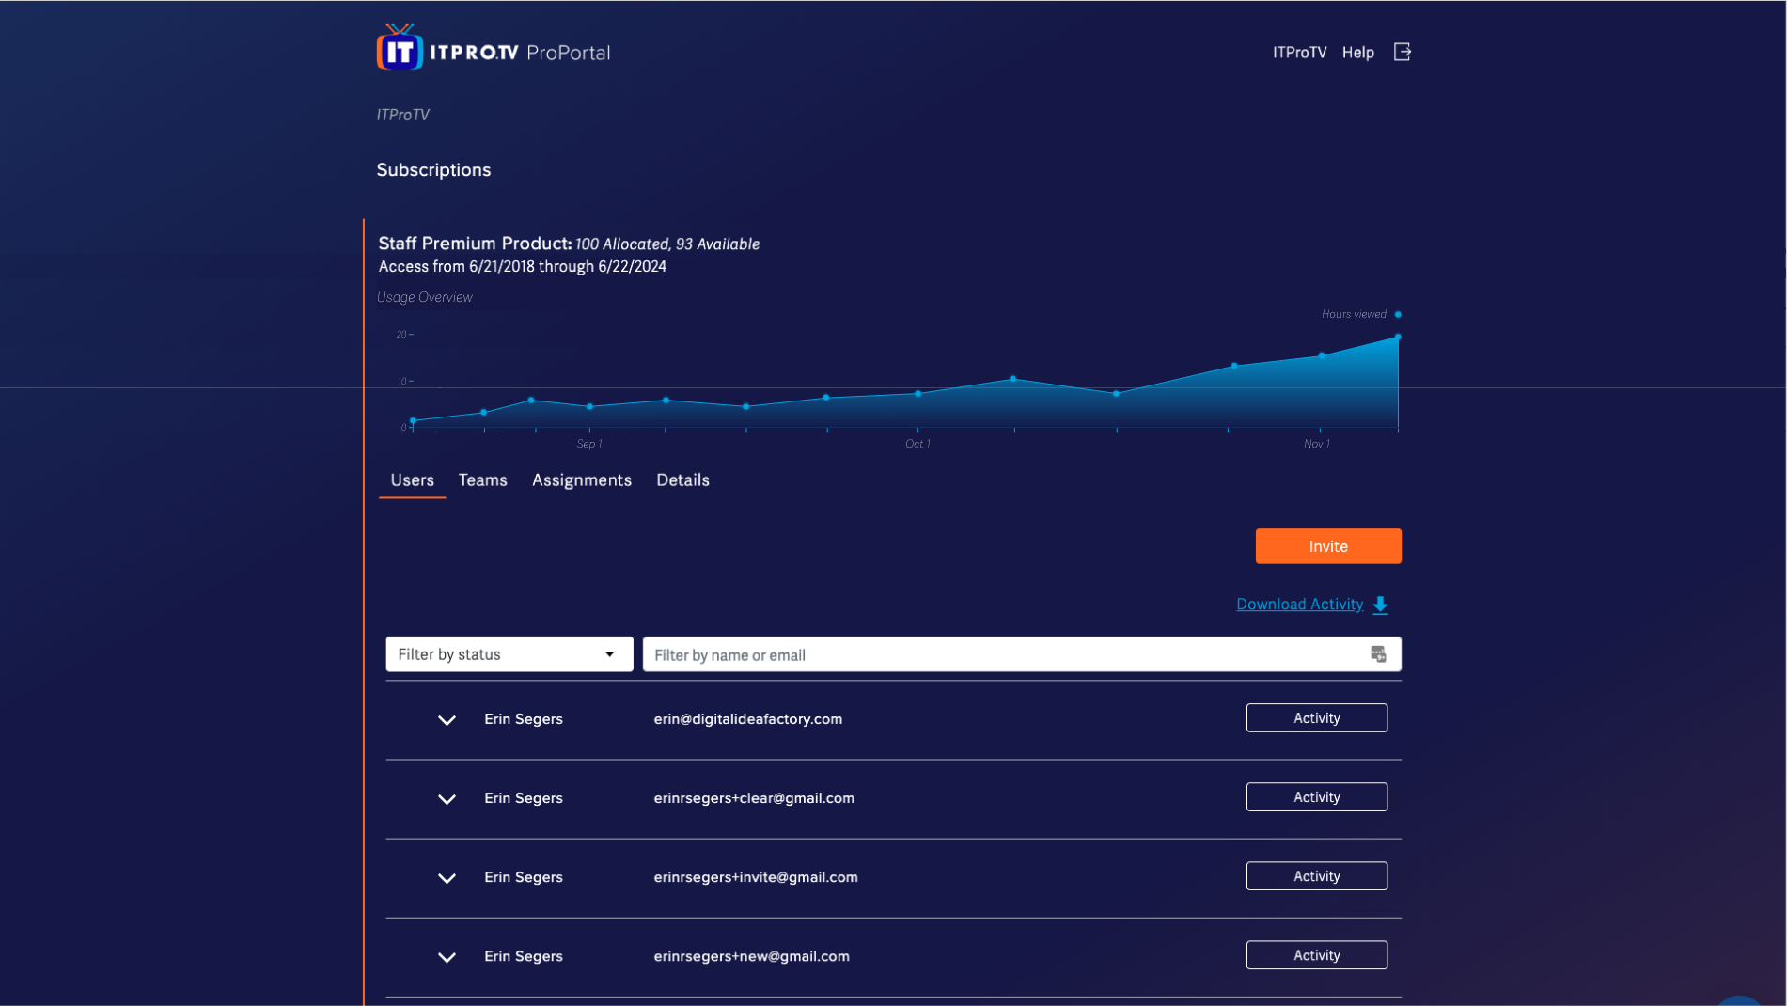View Activity for erinrsegers+new@gmail.com
Image resolution: width=1787 pixels, height=1006 pixels.
[1316, 955]
